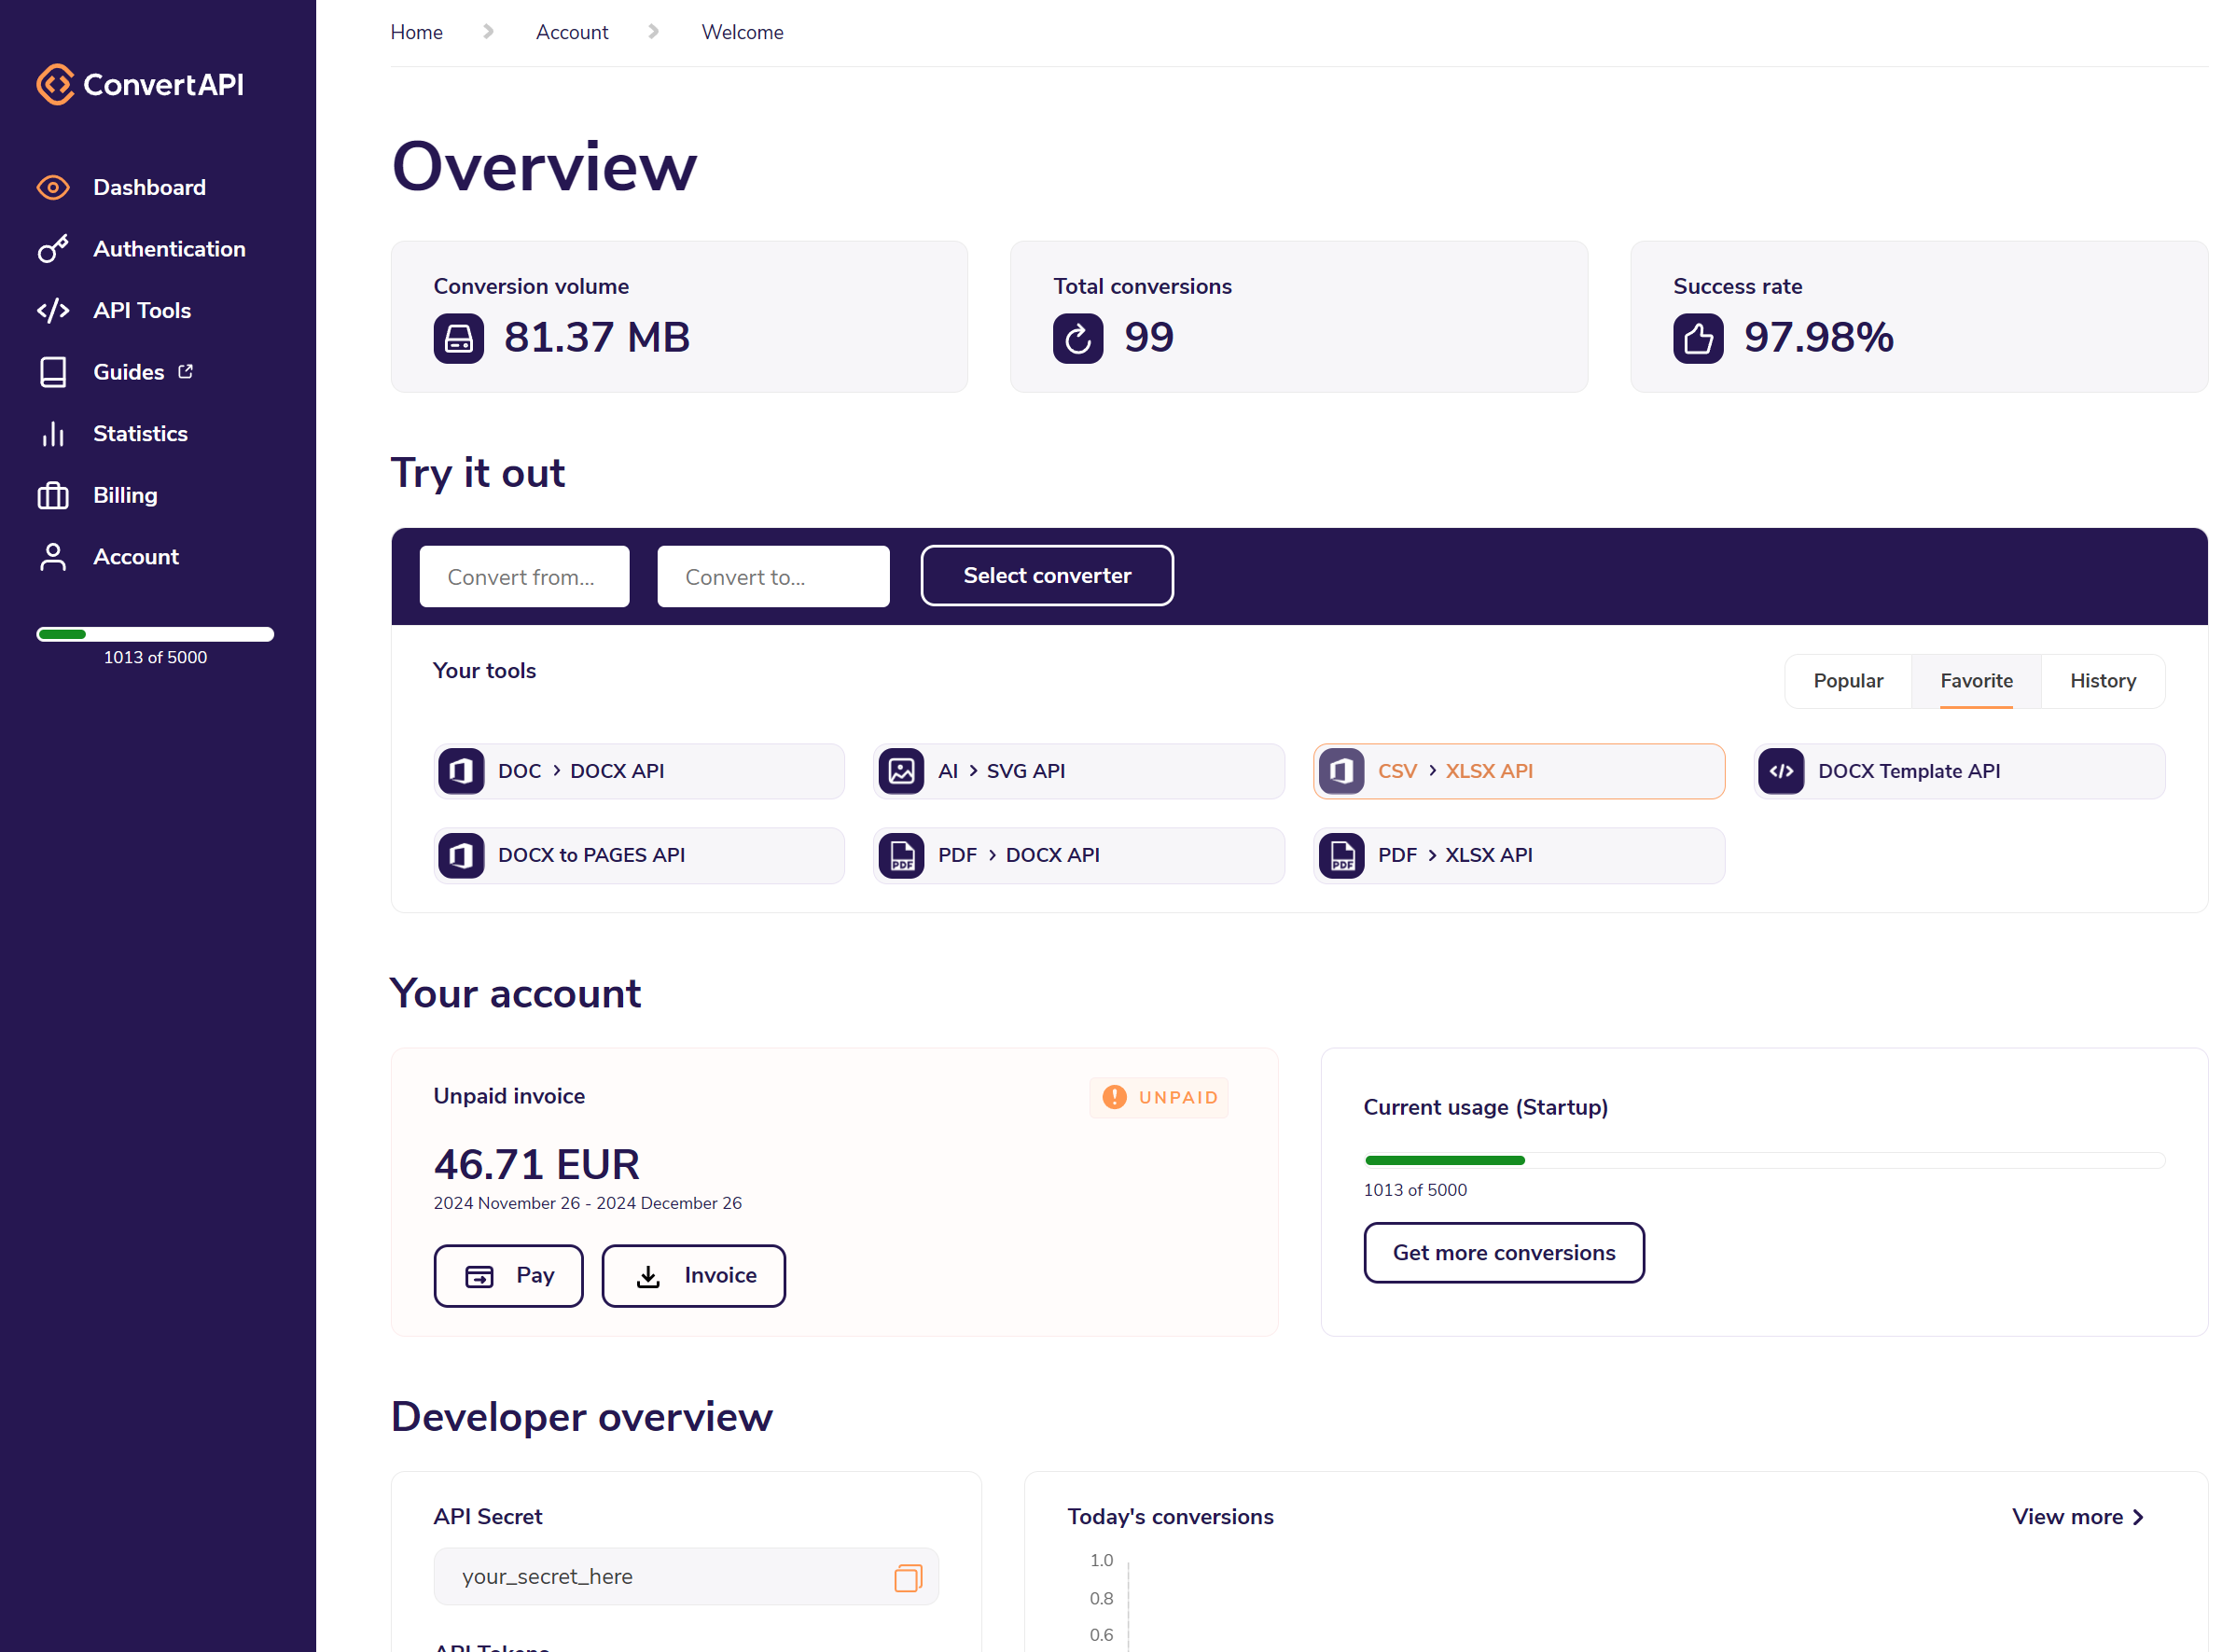The image size is (2236, 1652).
Task: Pay the unpaid invoice
Action: point(508,1276)
